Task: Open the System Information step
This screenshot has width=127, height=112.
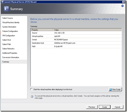Action: (x=9, y=27)
